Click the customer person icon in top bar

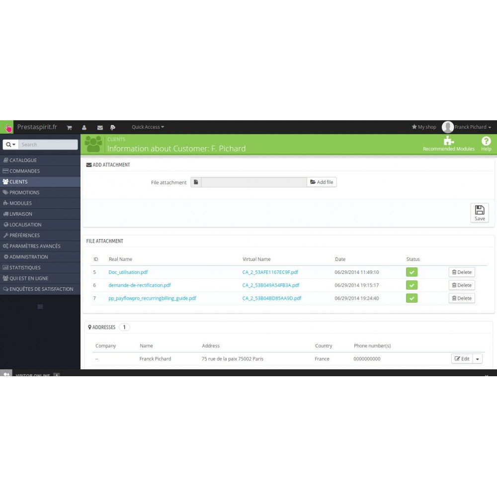tap(84, 127)
